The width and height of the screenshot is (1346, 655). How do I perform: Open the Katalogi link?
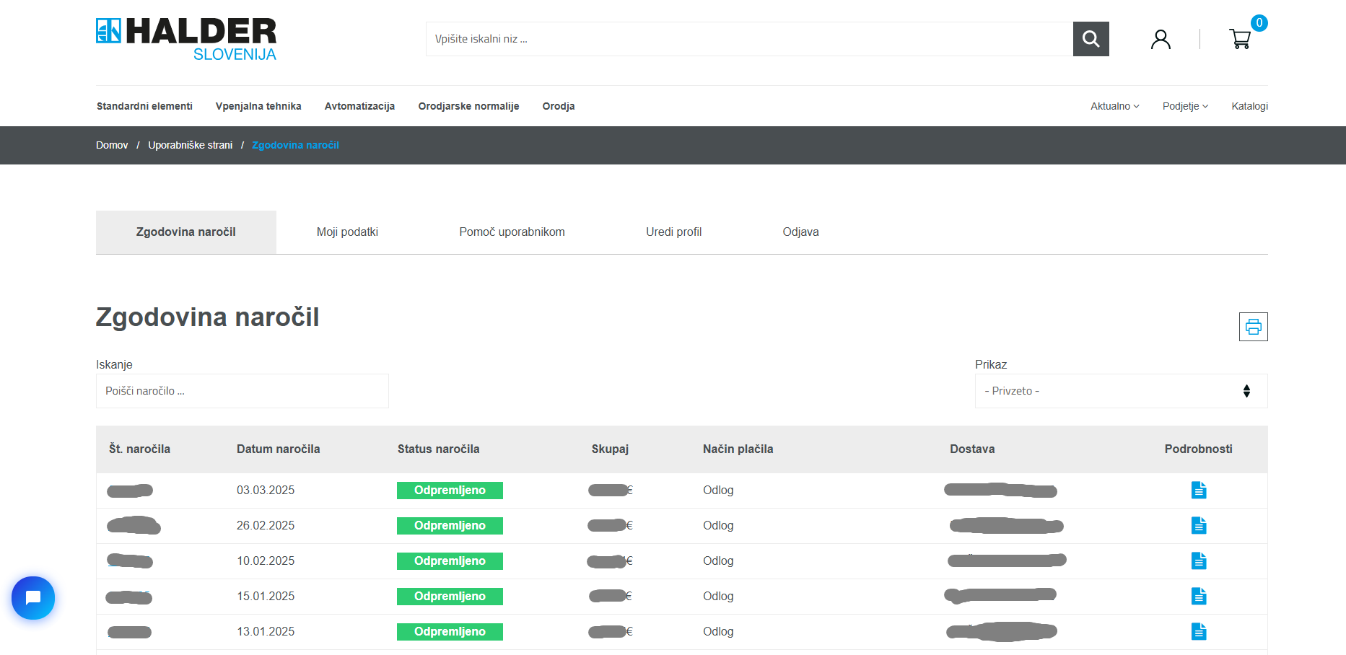point(1249,106)
